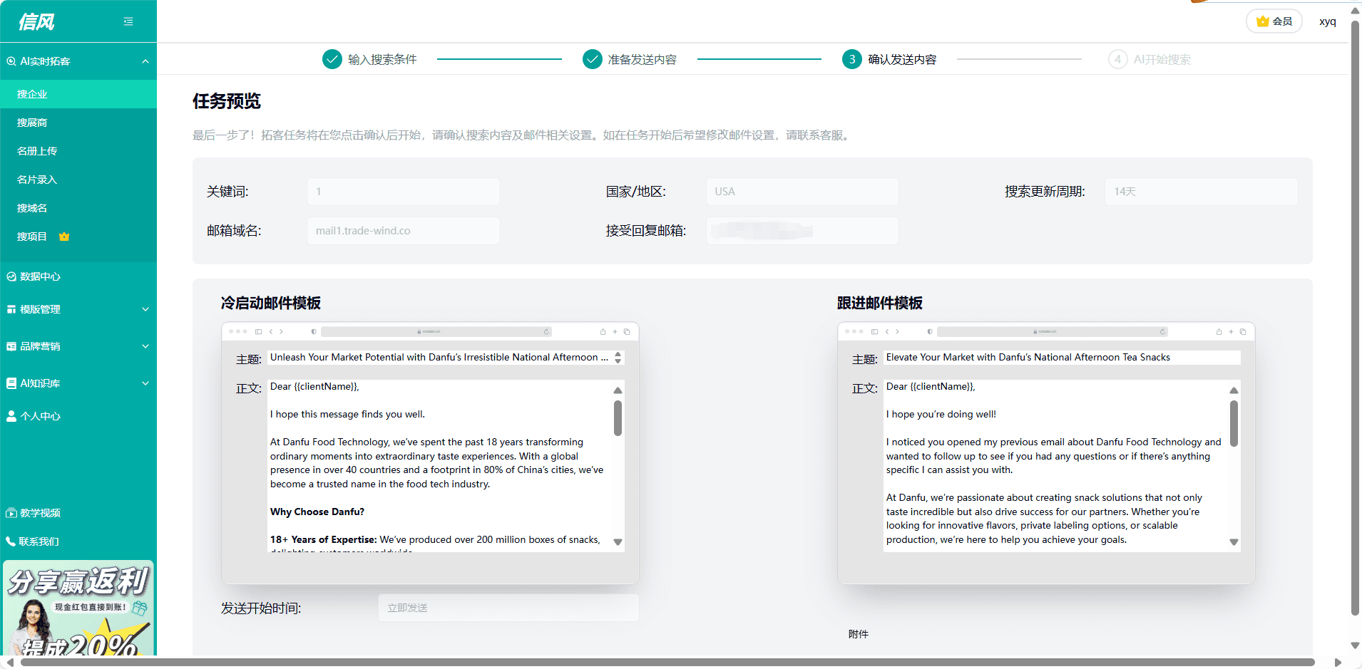Click the 任务预览 heading

[x=227, y=101]
